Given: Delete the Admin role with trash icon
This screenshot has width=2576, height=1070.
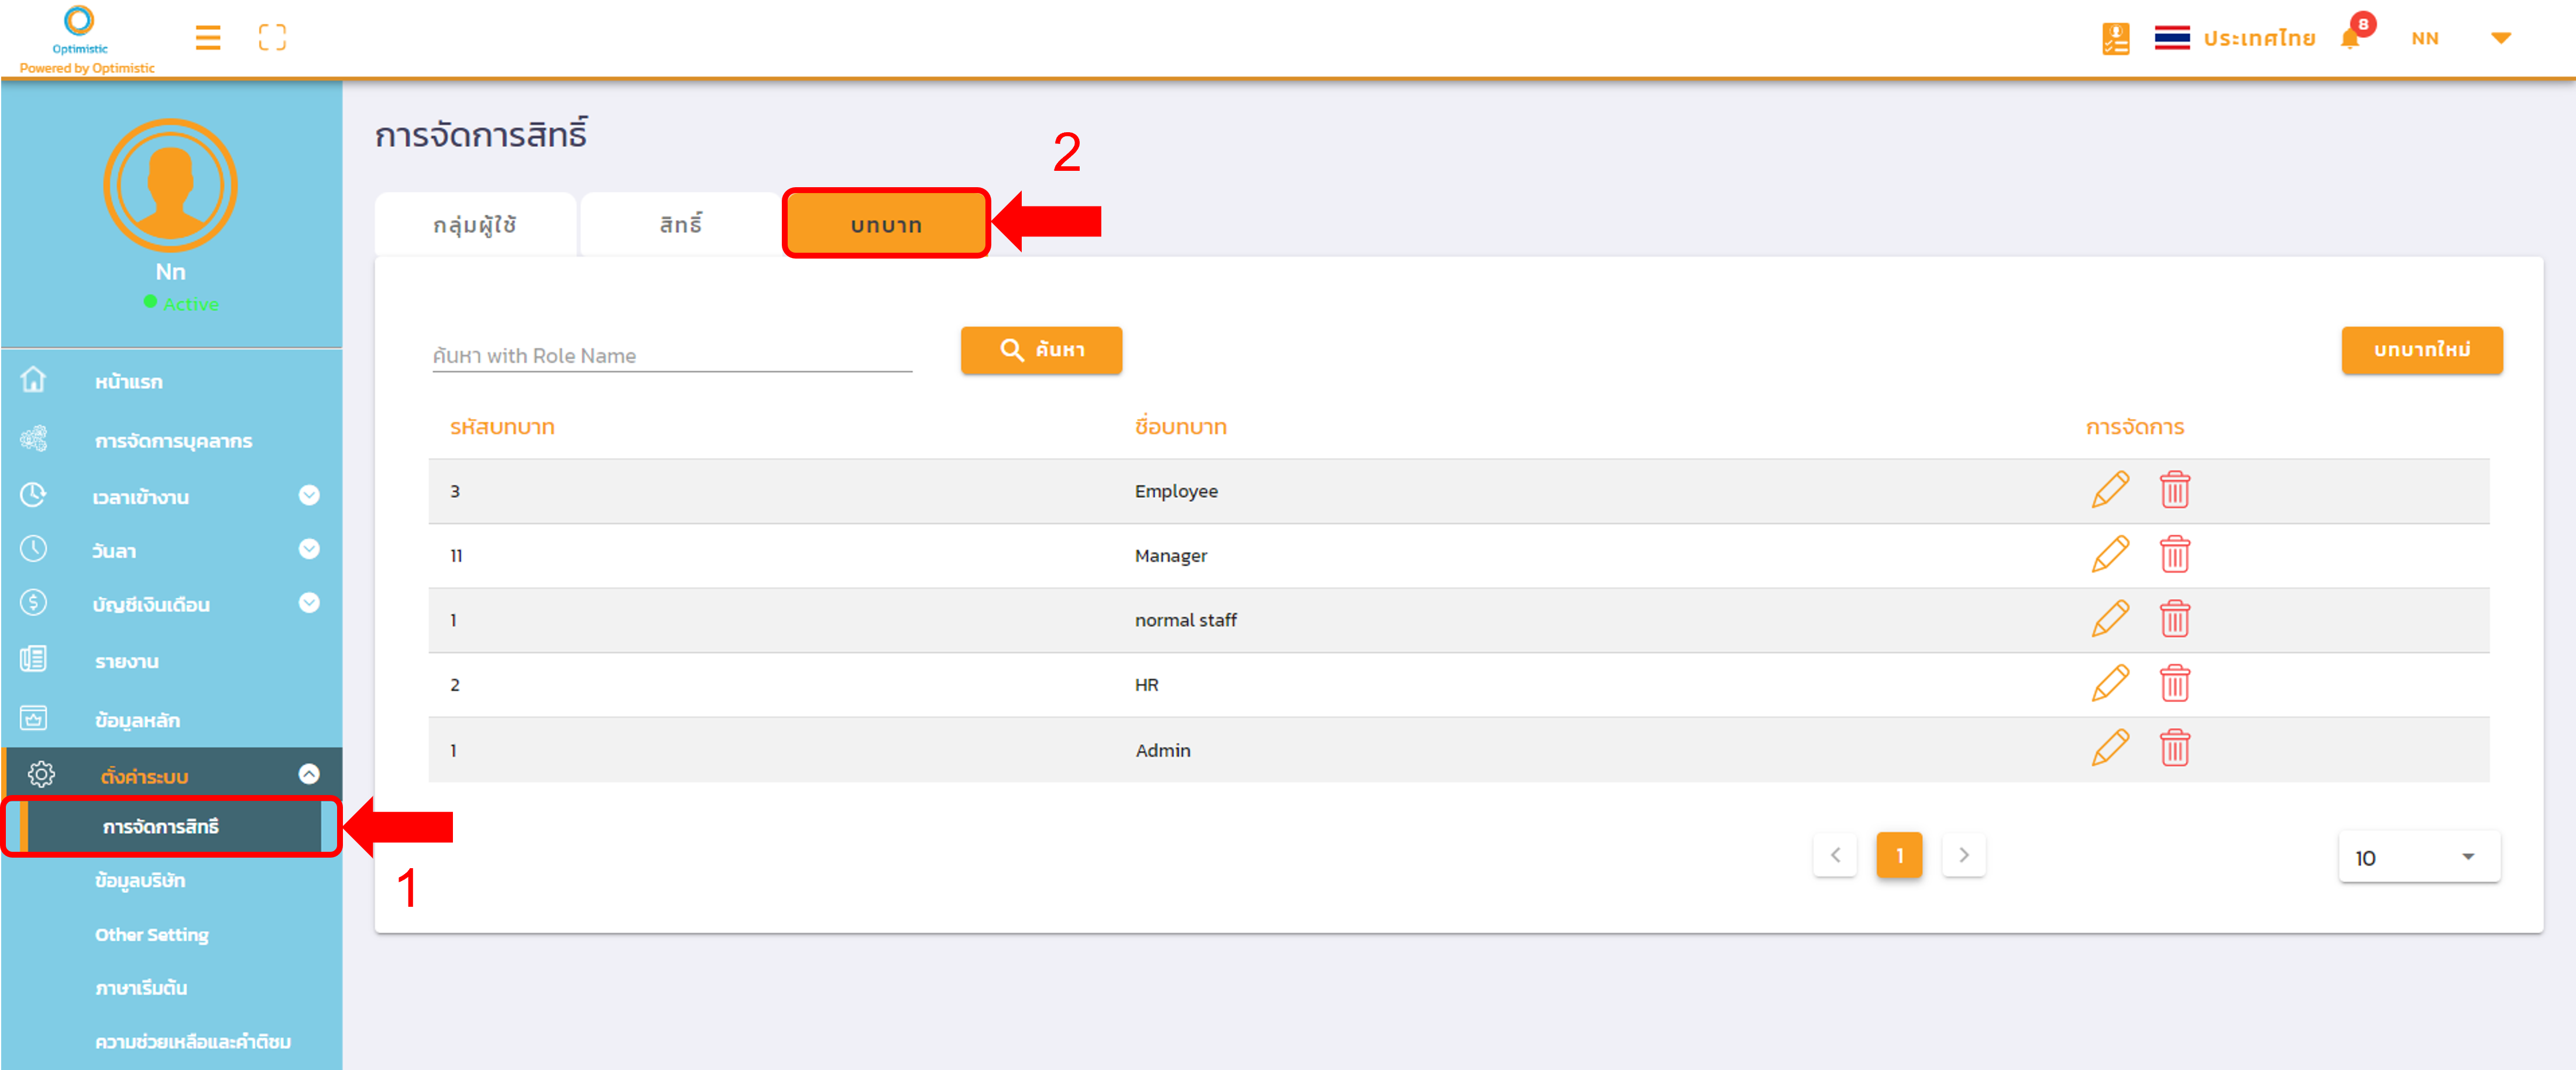Looking at the screenshot, I should point(2175,749).
